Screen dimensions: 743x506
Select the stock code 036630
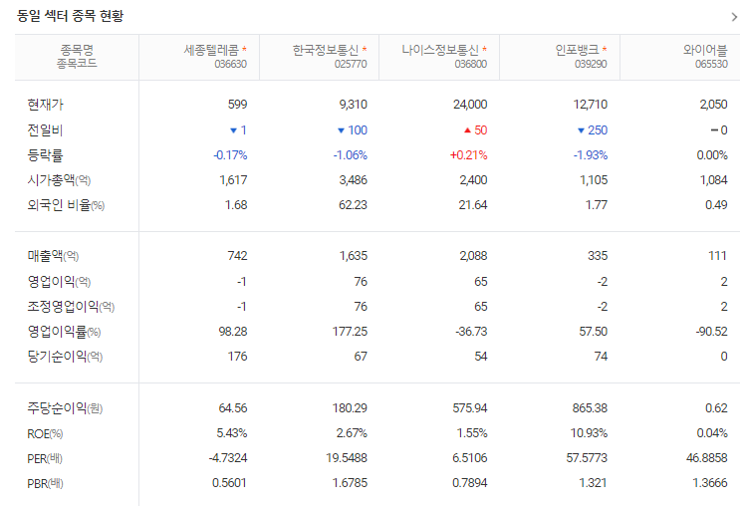[x=231, y=64]
